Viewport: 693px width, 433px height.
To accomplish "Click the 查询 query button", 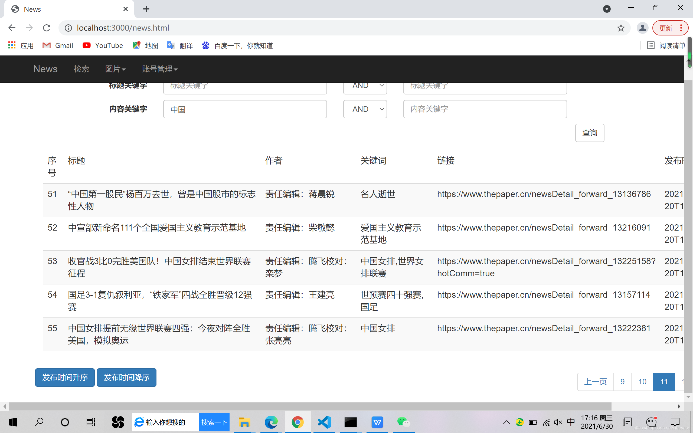I will point(589,132).
